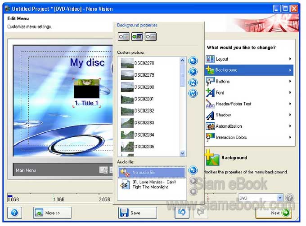Click the third round button beside picture list

tap(193, 83)
